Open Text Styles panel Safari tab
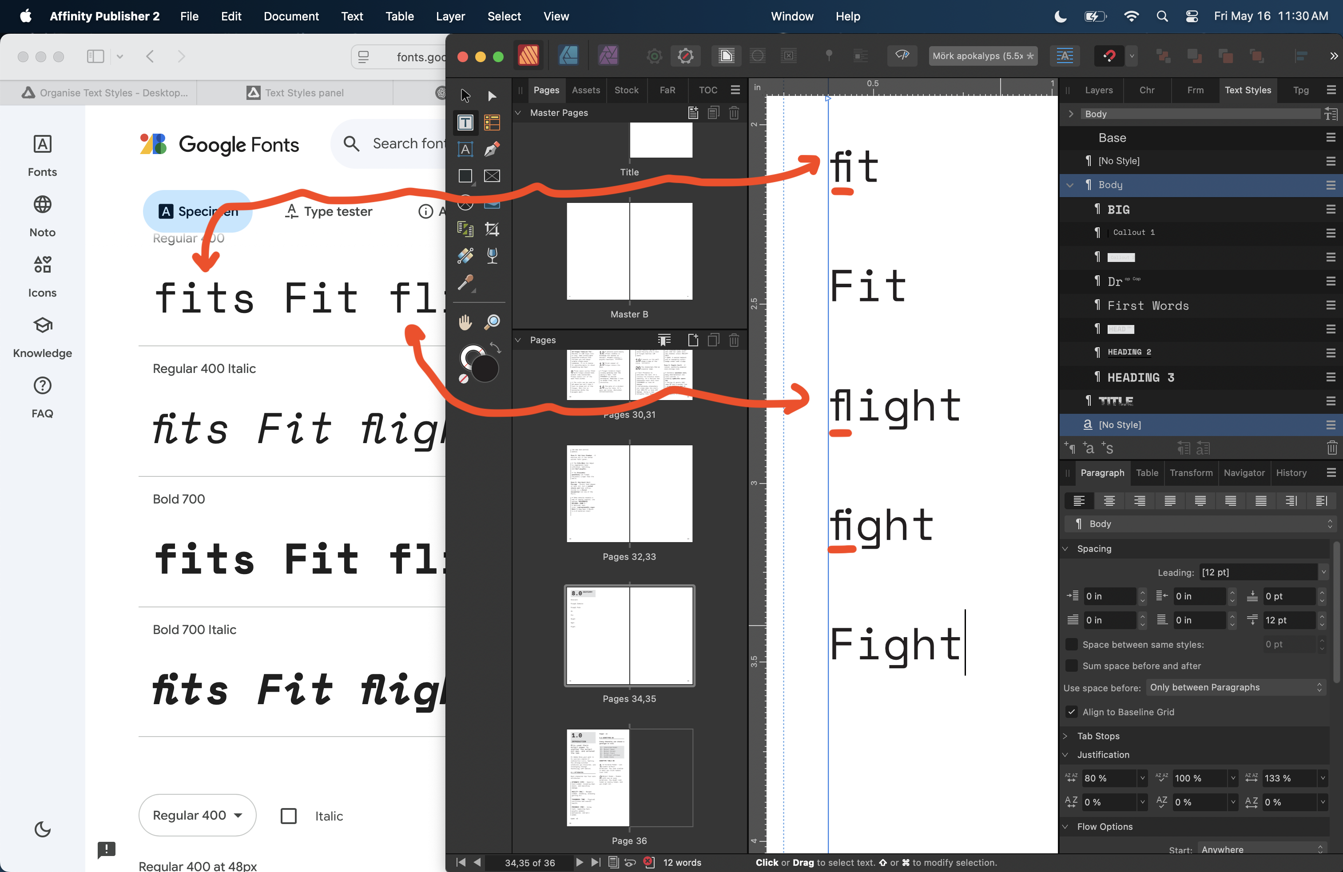The height and width of the screenshot is (872, 1343). click(295, 92)
